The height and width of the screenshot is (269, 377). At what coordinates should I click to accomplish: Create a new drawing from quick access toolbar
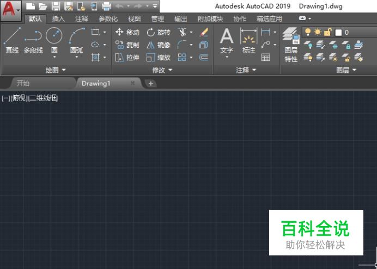click(31, 6)
